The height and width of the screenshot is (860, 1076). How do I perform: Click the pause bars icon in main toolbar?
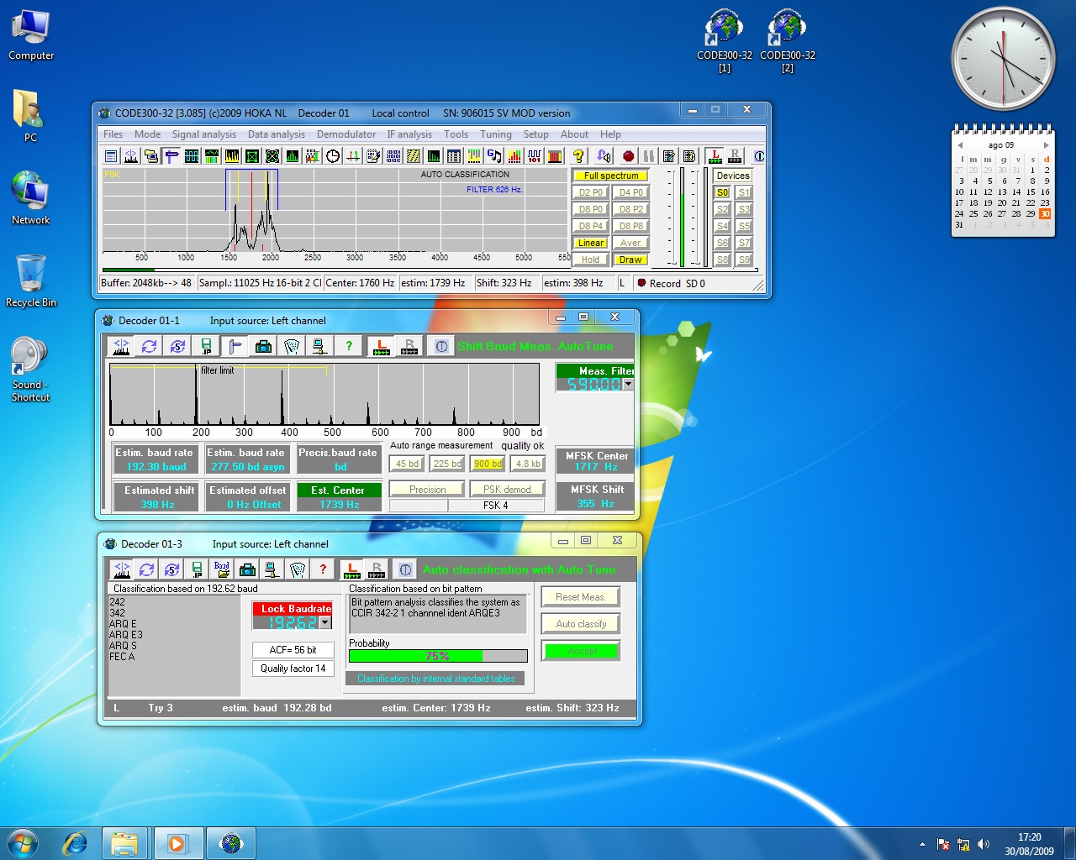point(648,156)
